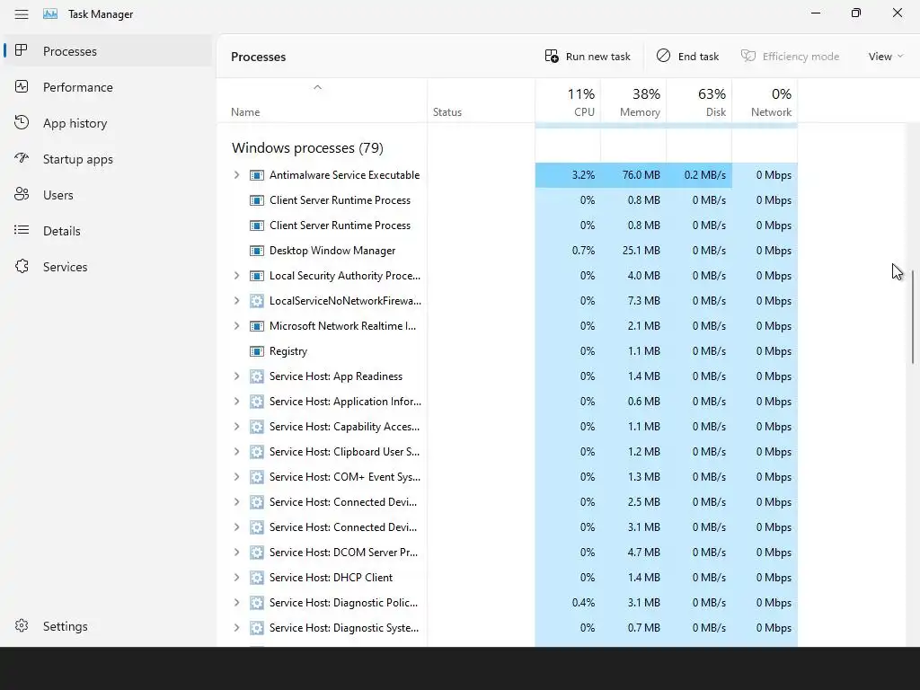Screen dimensions: 920x690
Task: Open the App history page
Action: pos(108,123)
